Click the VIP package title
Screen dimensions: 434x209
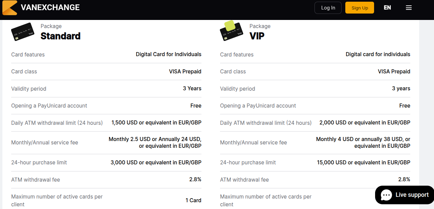tap(257, 36)
